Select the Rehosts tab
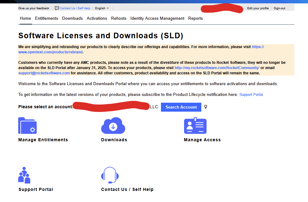308x202 pixels. 119,18
